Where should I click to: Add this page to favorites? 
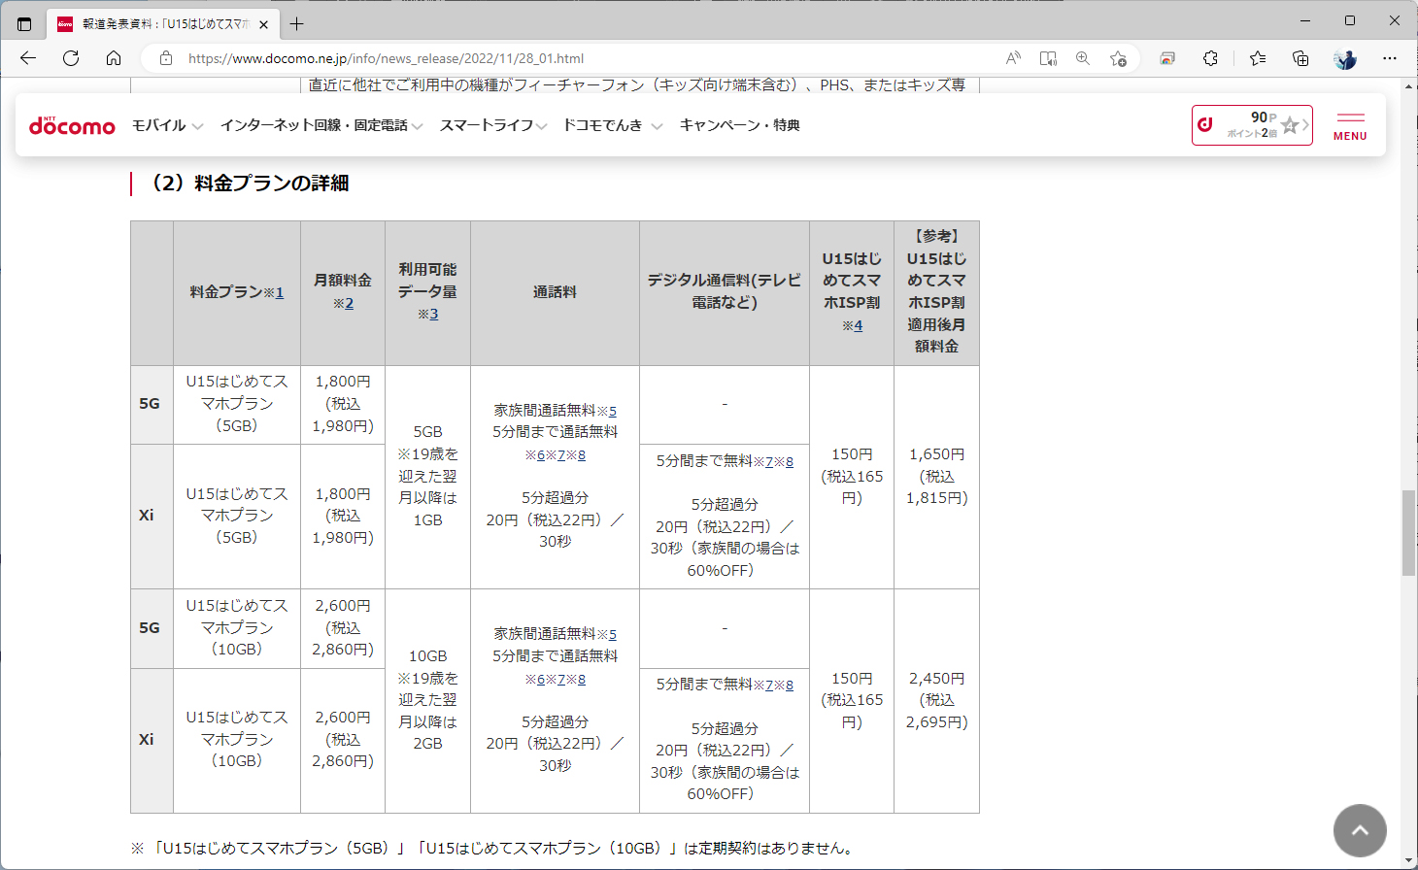[1117, 58]
